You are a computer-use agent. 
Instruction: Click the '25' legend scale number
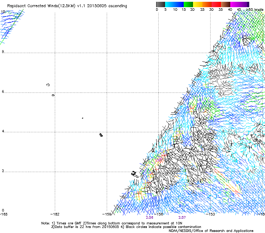click(202, 10)
